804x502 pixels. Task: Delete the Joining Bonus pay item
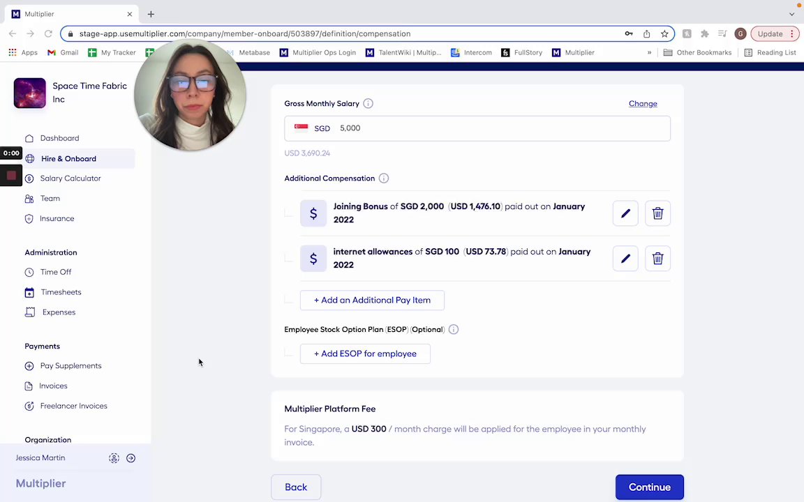[657, 213]
